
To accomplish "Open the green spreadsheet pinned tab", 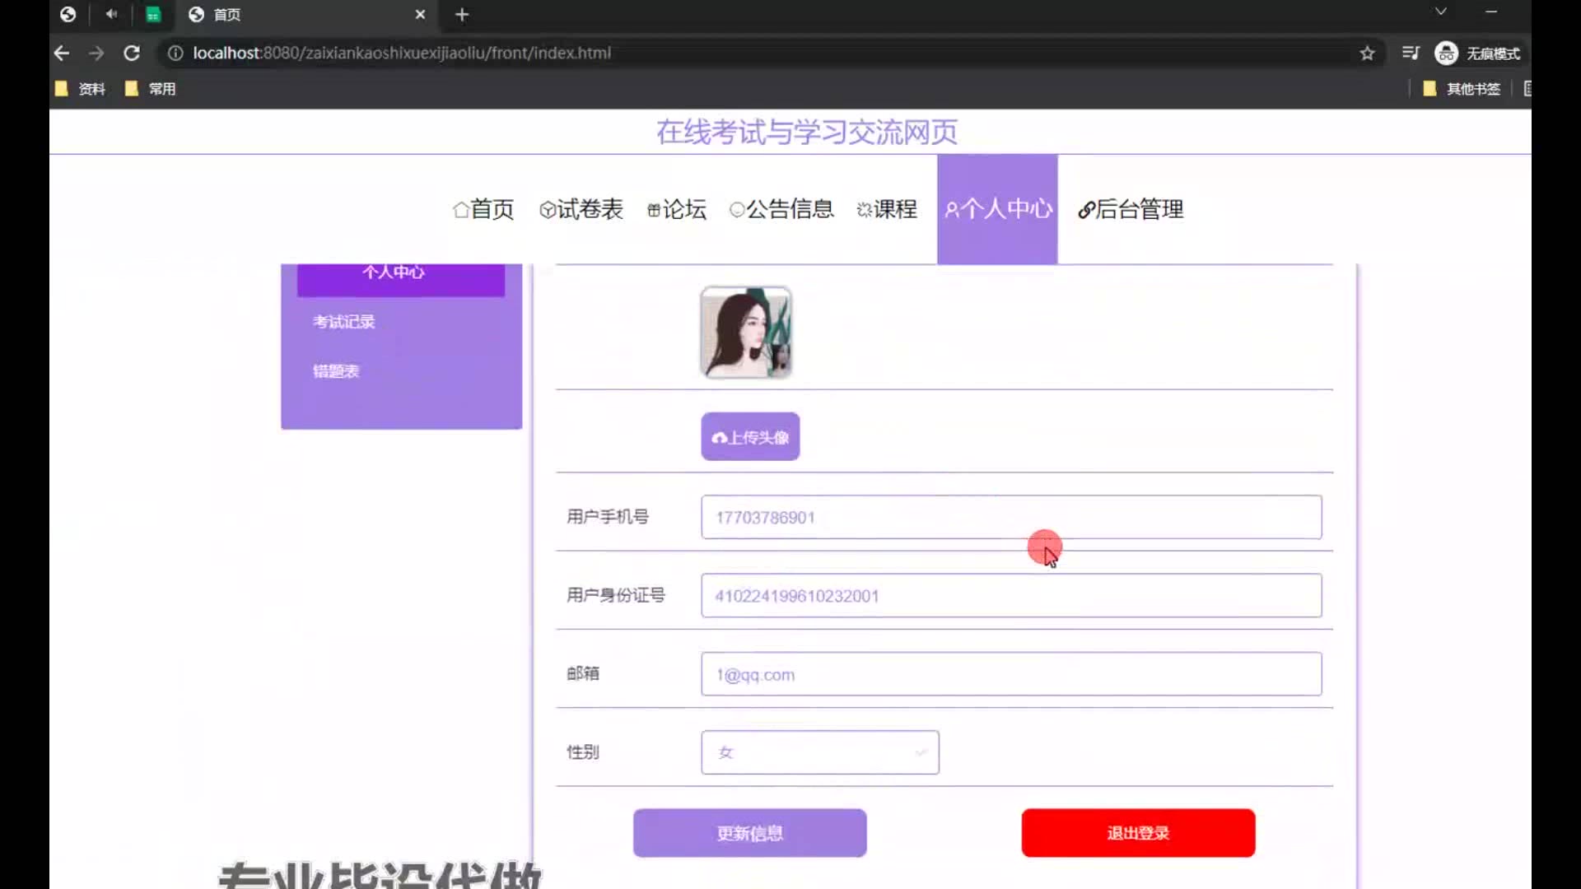I will [x=153, y=15].
